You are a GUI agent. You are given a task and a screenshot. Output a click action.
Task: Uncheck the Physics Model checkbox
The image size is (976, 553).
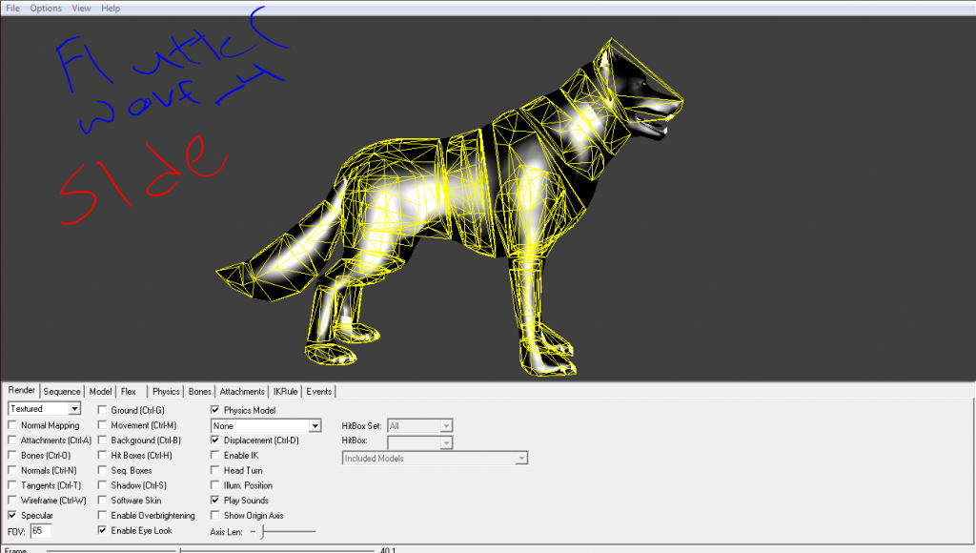[x=215, y=410]
